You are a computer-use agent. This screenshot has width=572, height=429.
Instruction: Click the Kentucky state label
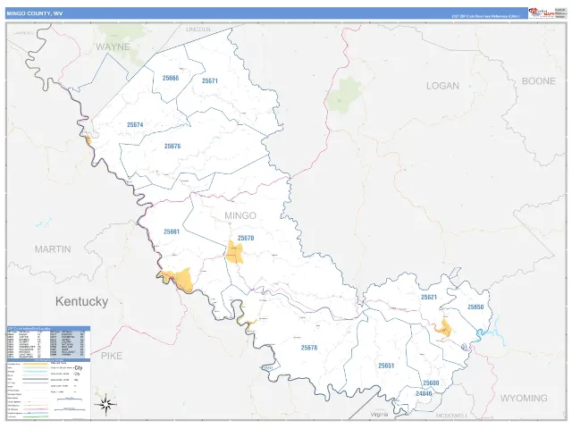(81, 302)
